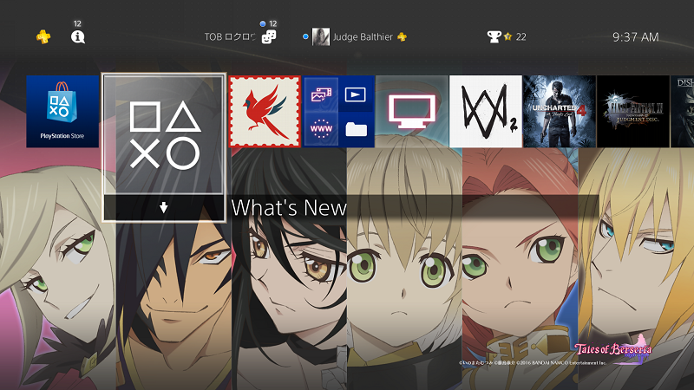Screen dimensions: 694x390
Task: Launch Watch Dogs 2 game tile
Action: pos(486,112)
